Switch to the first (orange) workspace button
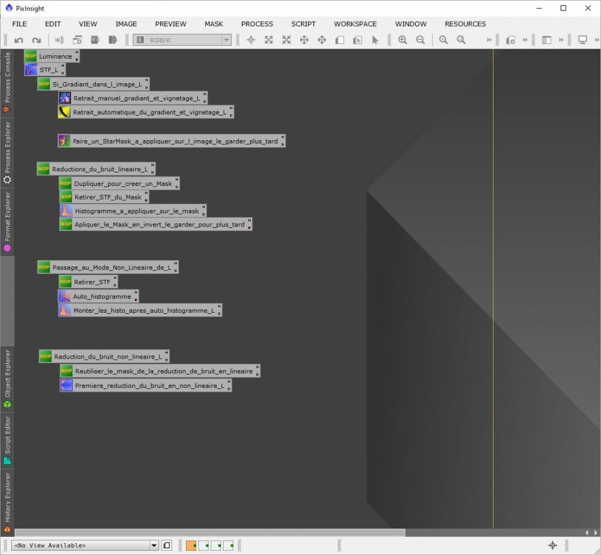601x555 pixels. [191, 545]
